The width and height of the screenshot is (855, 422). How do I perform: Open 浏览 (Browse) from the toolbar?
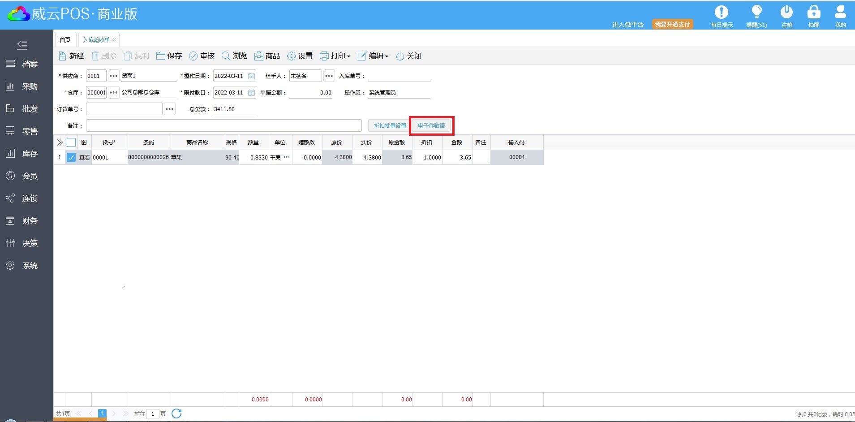click(226, 56)
